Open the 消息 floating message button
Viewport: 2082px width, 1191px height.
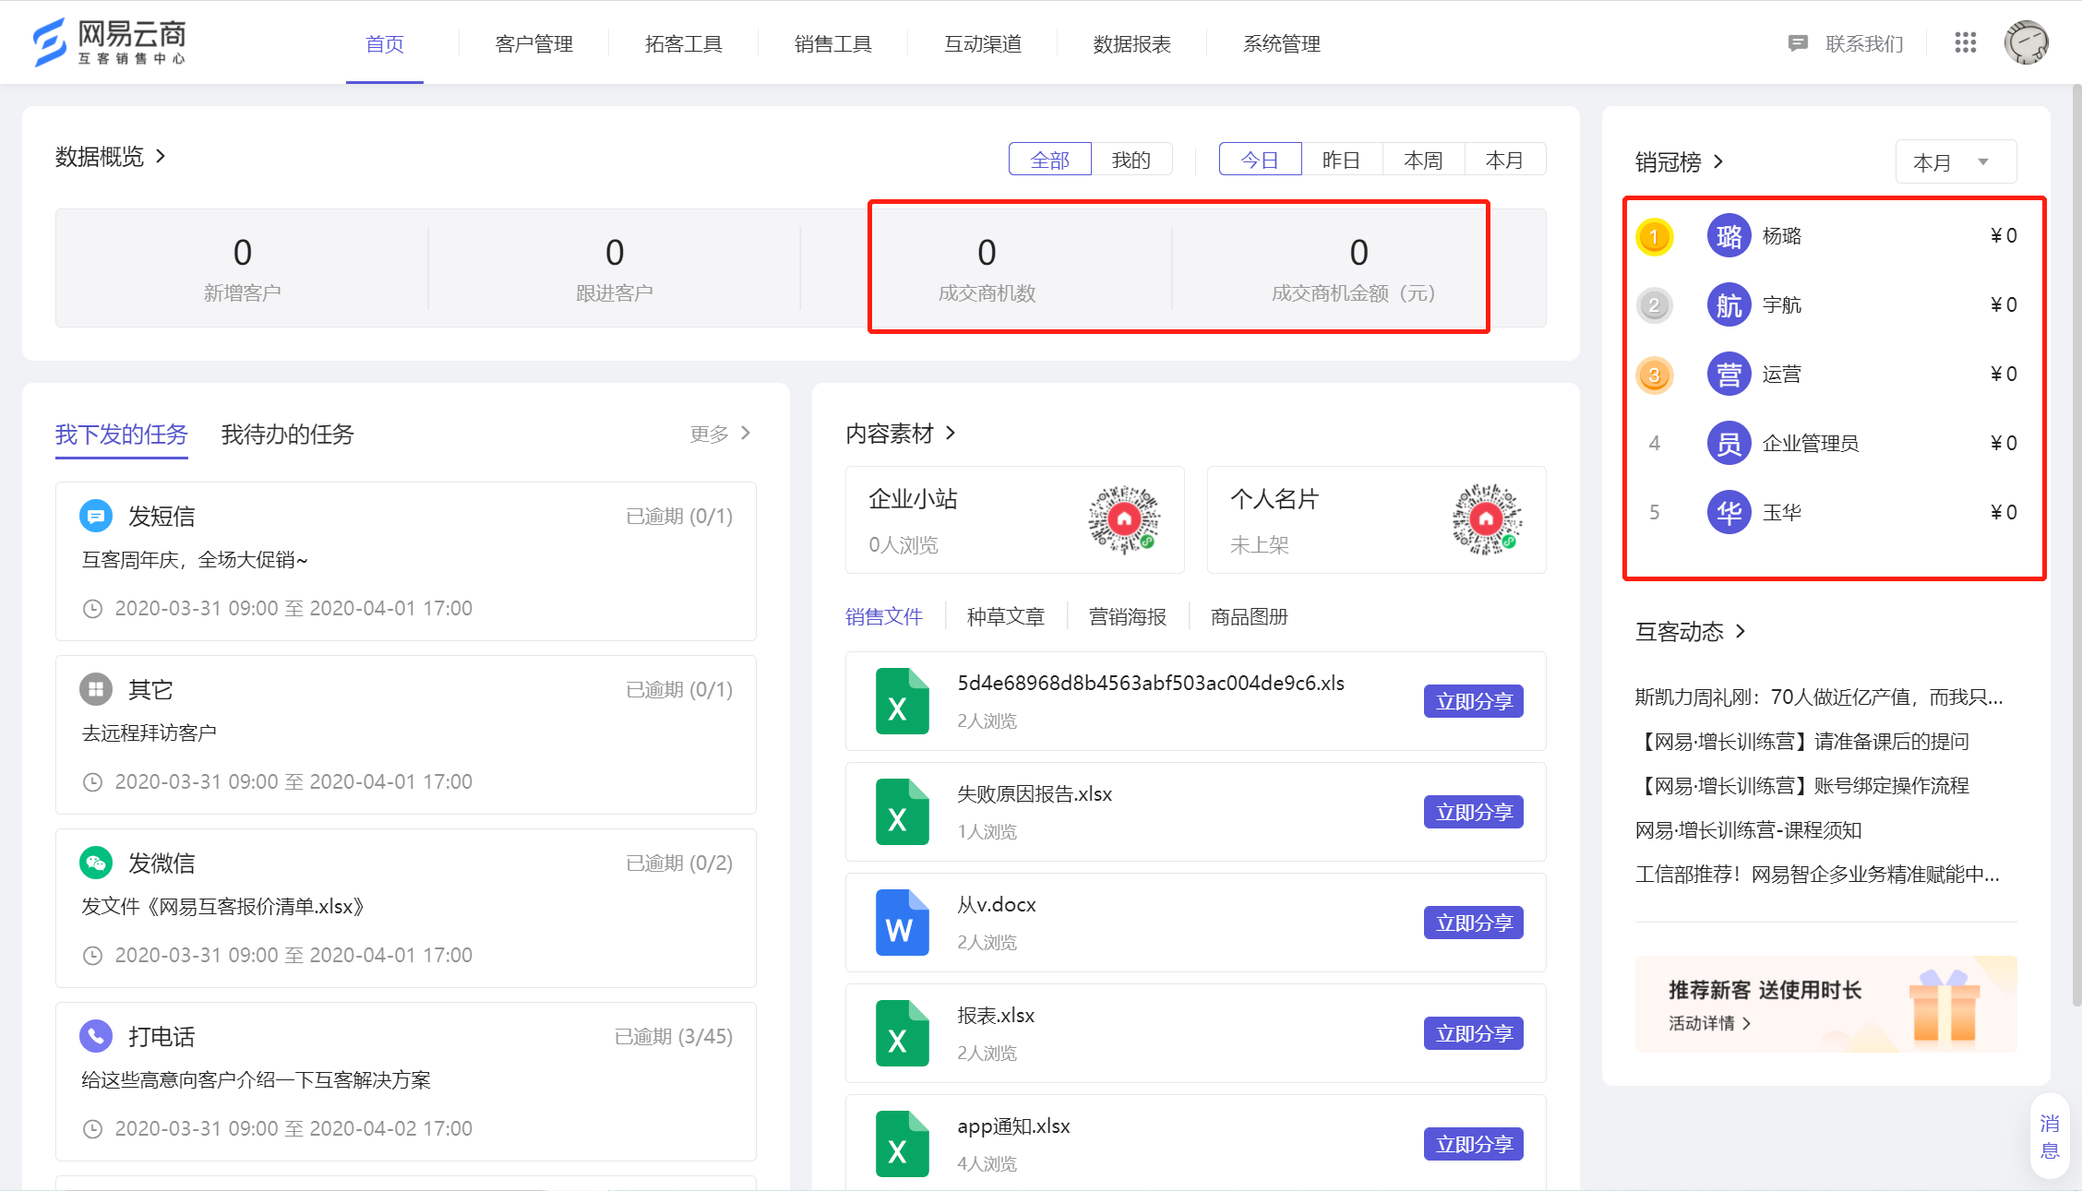[x=2050, y=1137]
